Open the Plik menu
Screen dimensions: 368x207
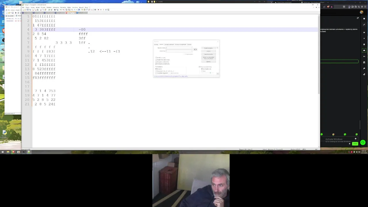click(x=23, y=7)
